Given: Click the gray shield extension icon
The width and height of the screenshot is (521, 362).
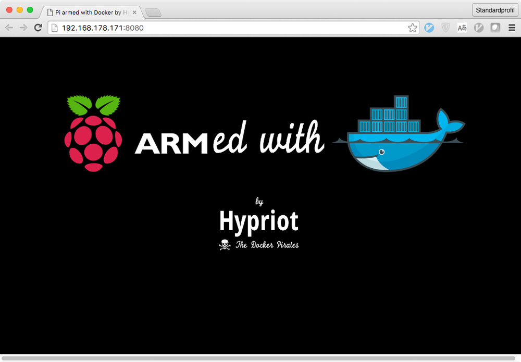Looking at the screenshot, I should click(x=445, y=28).
